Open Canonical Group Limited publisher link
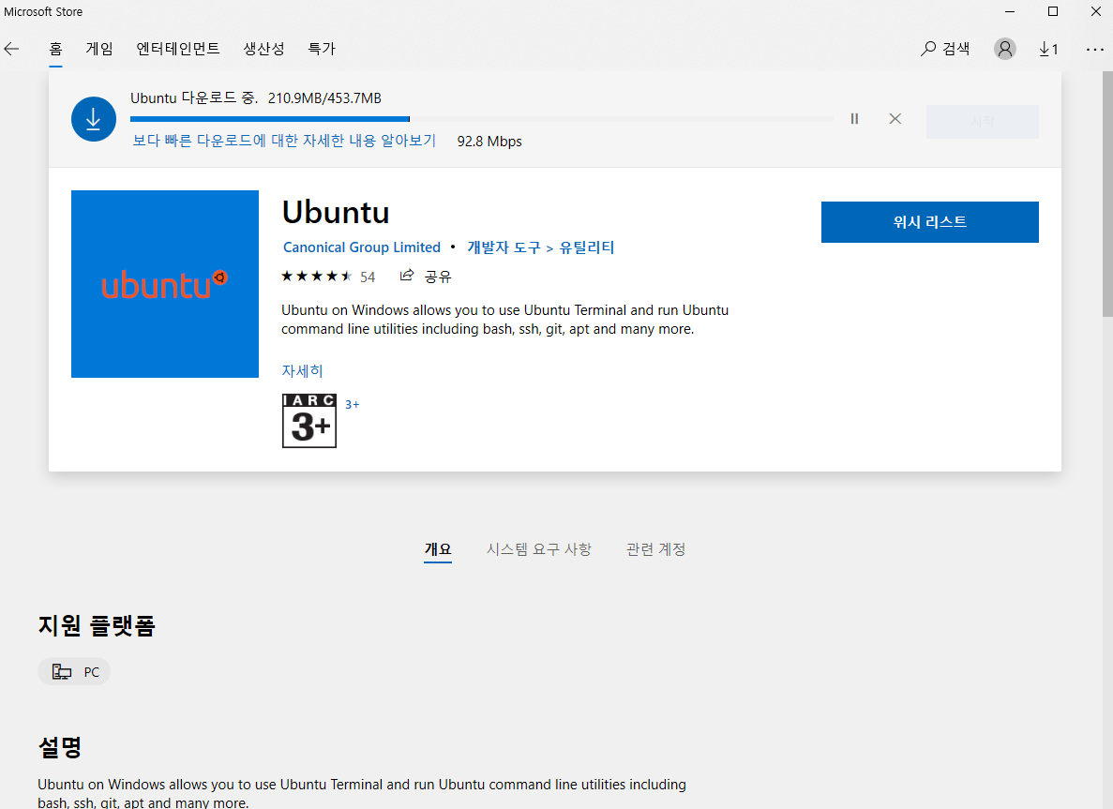The image size is (1113, 809). click(362, 247)
